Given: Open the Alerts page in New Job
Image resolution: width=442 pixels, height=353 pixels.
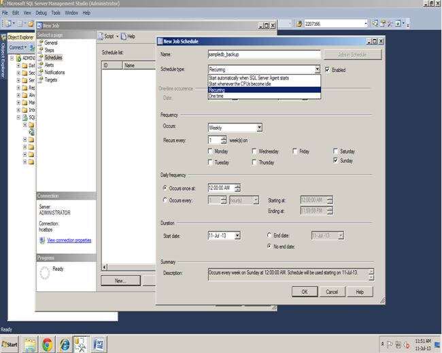Looking at the screenshot, I should point(49,64).
